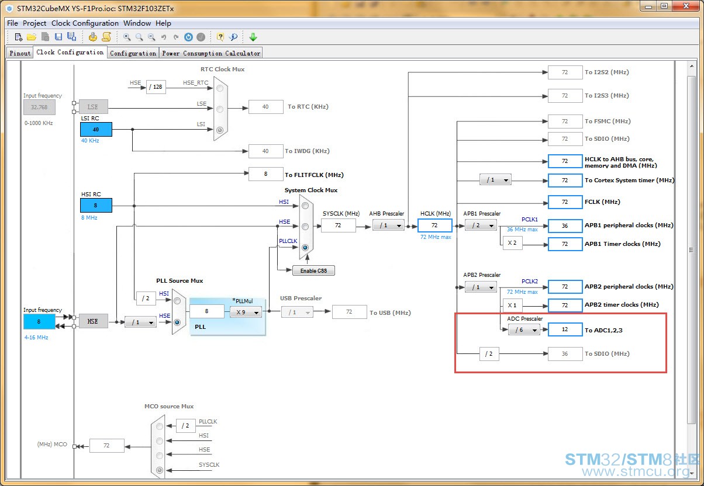The width and height of the screenshot is (704, 486).
Task: Select HSE on PLL Source Mux
Action: 177,322
